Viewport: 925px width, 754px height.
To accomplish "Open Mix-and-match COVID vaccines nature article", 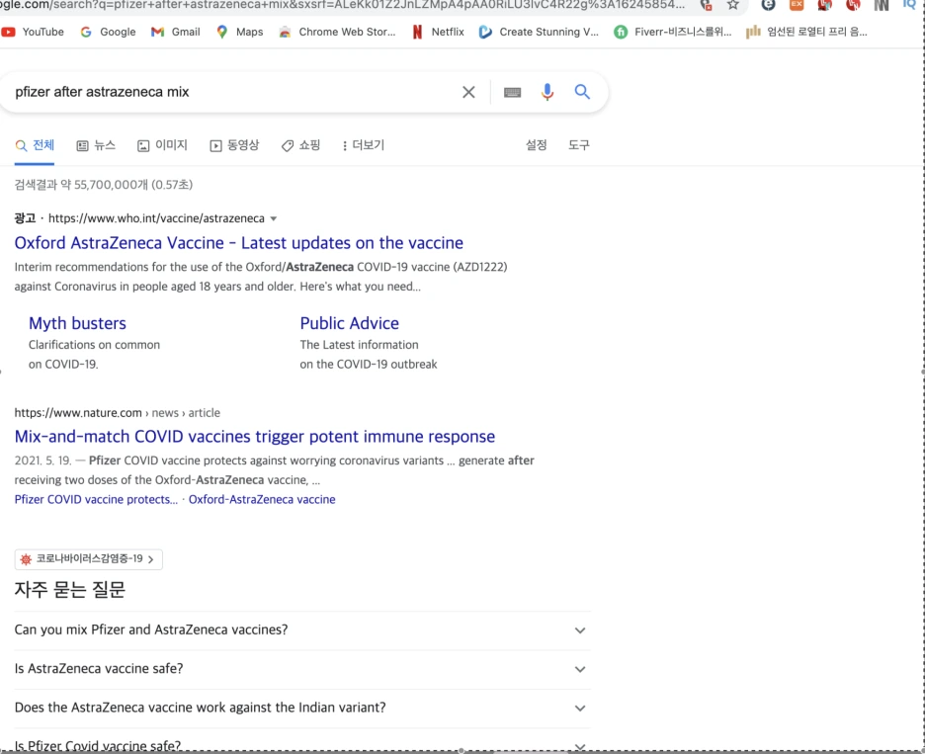I will (255, 437).
